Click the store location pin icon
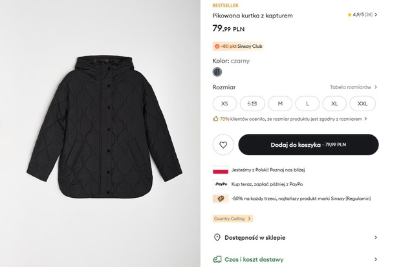Image resolution: width=401 pixels, height=267 pixels. 217,238
